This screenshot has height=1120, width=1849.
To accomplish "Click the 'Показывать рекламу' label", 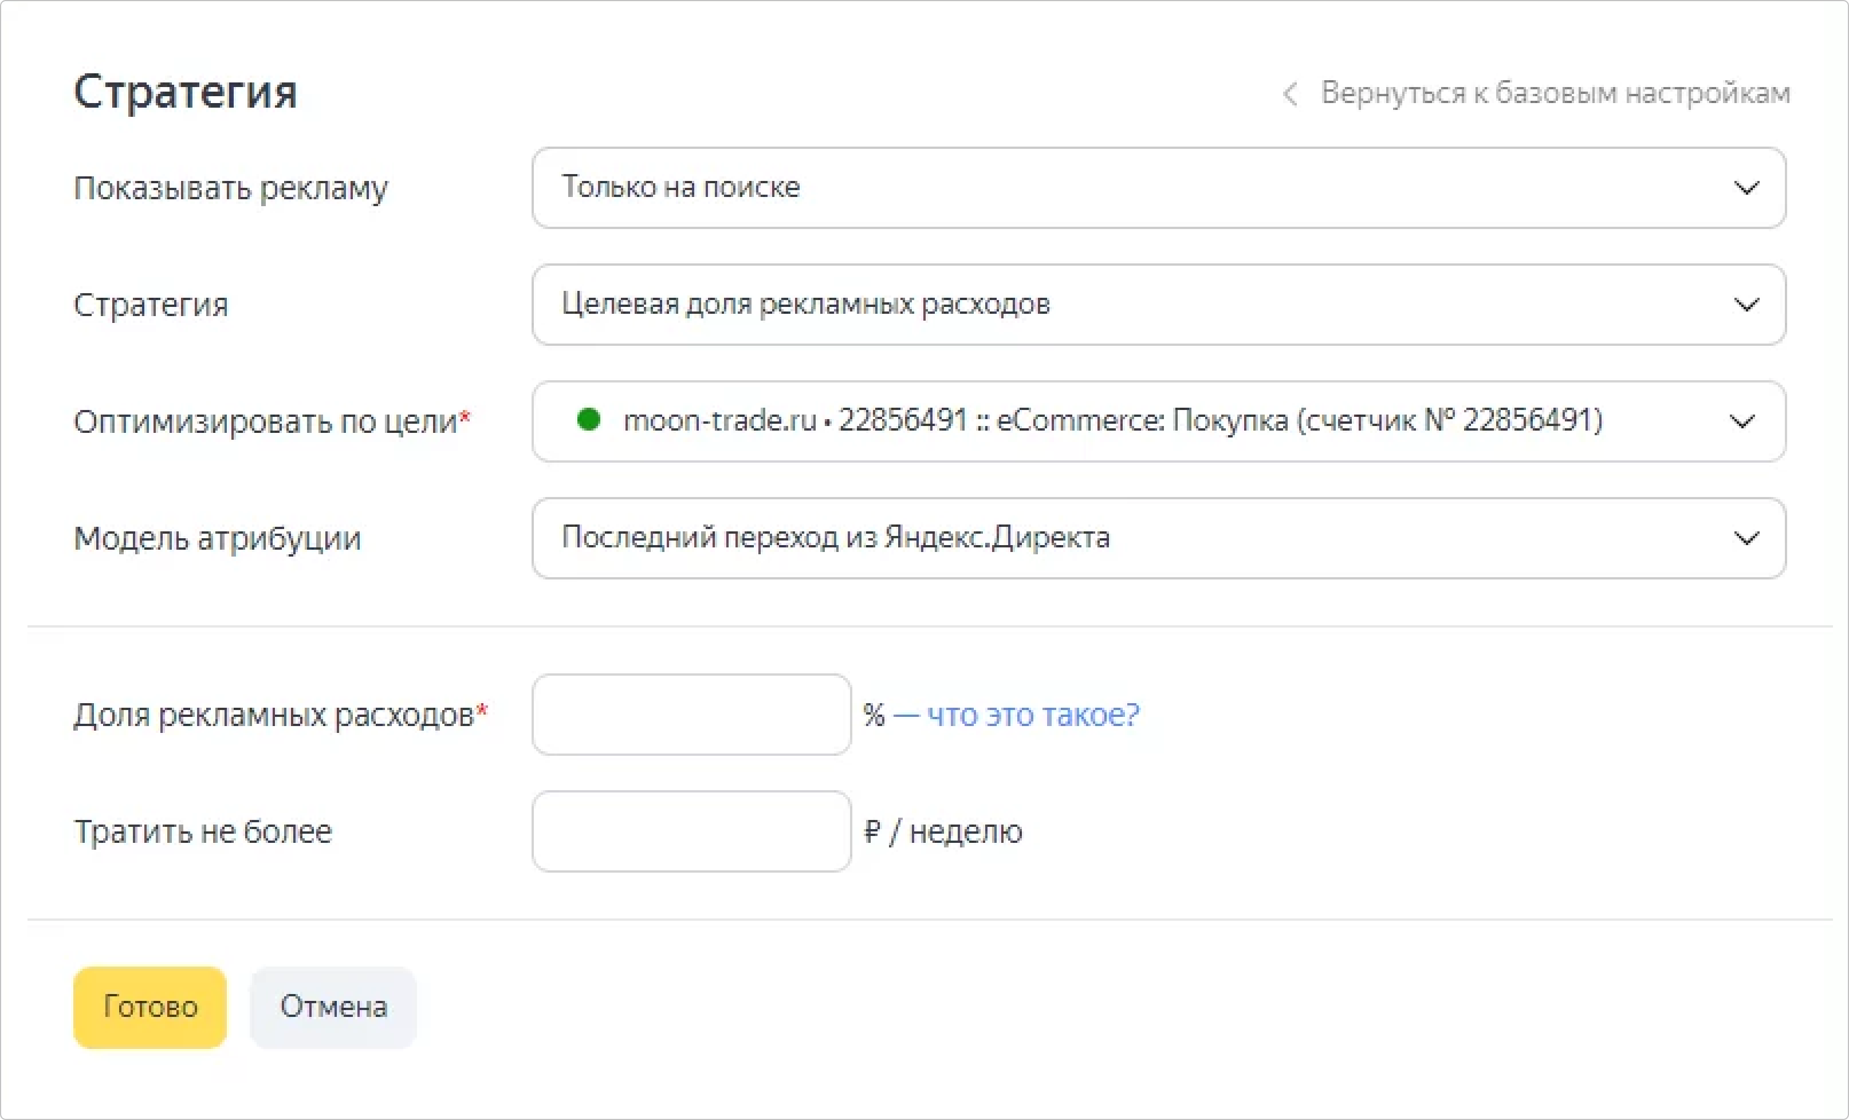I will click(230, 188).
